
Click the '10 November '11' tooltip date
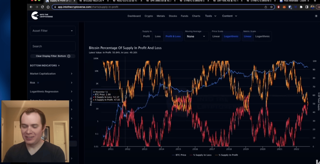click(x=100, y=92)
